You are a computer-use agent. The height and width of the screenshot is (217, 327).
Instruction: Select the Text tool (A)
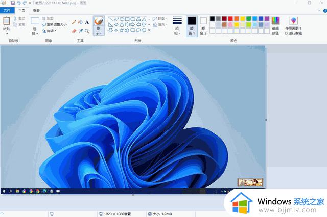point(87,22)
